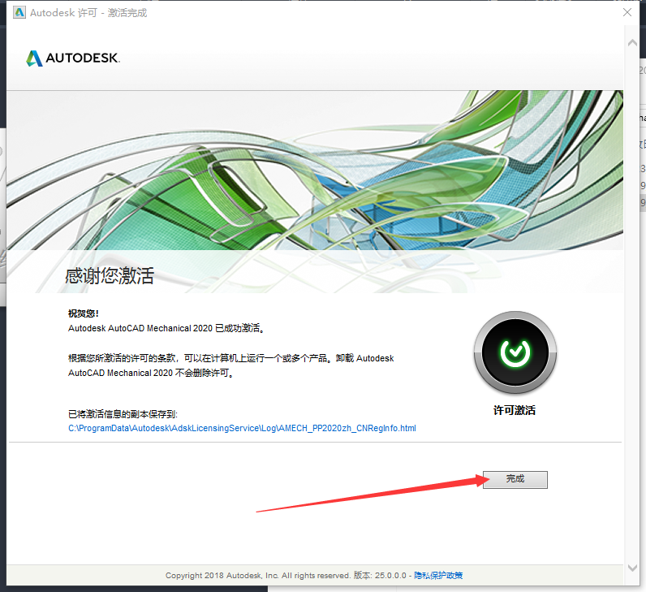Image resolution: width=646 pixels, height=592 pixels.
Task: Open the 隐私保护政策 privacy policy link
Action: 438,575
